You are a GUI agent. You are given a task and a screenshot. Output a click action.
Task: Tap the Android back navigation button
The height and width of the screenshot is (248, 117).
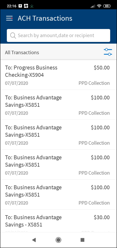pyautogui.click(x=34, y=240)
